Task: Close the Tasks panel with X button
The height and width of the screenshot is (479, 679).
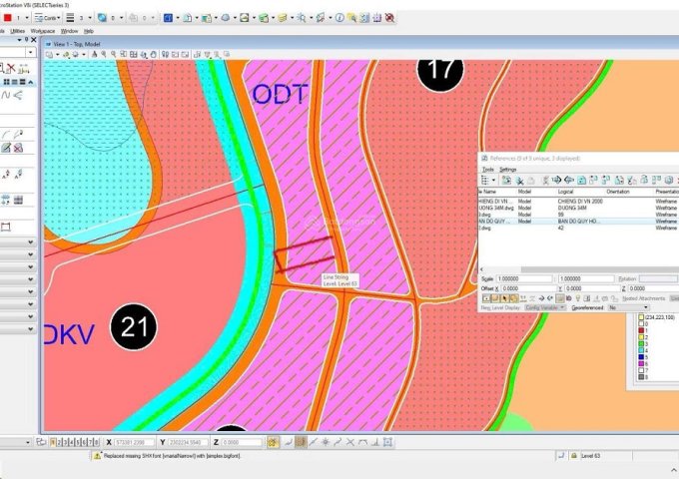Action: [x=33, y=40]
